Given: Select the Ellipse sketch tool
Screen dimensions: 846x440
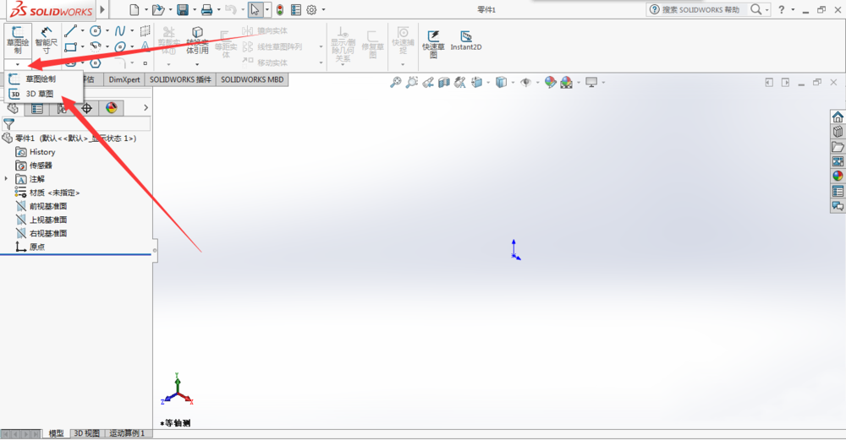Looking at the screenshot, I should coord(120,46).
